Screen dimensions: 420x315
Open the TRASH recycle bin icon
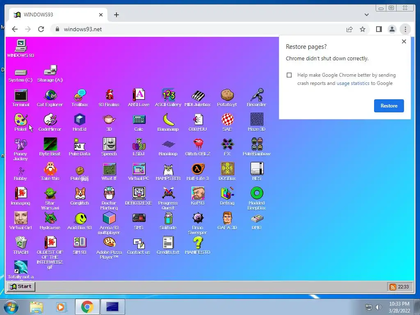[x=21, y=246]
